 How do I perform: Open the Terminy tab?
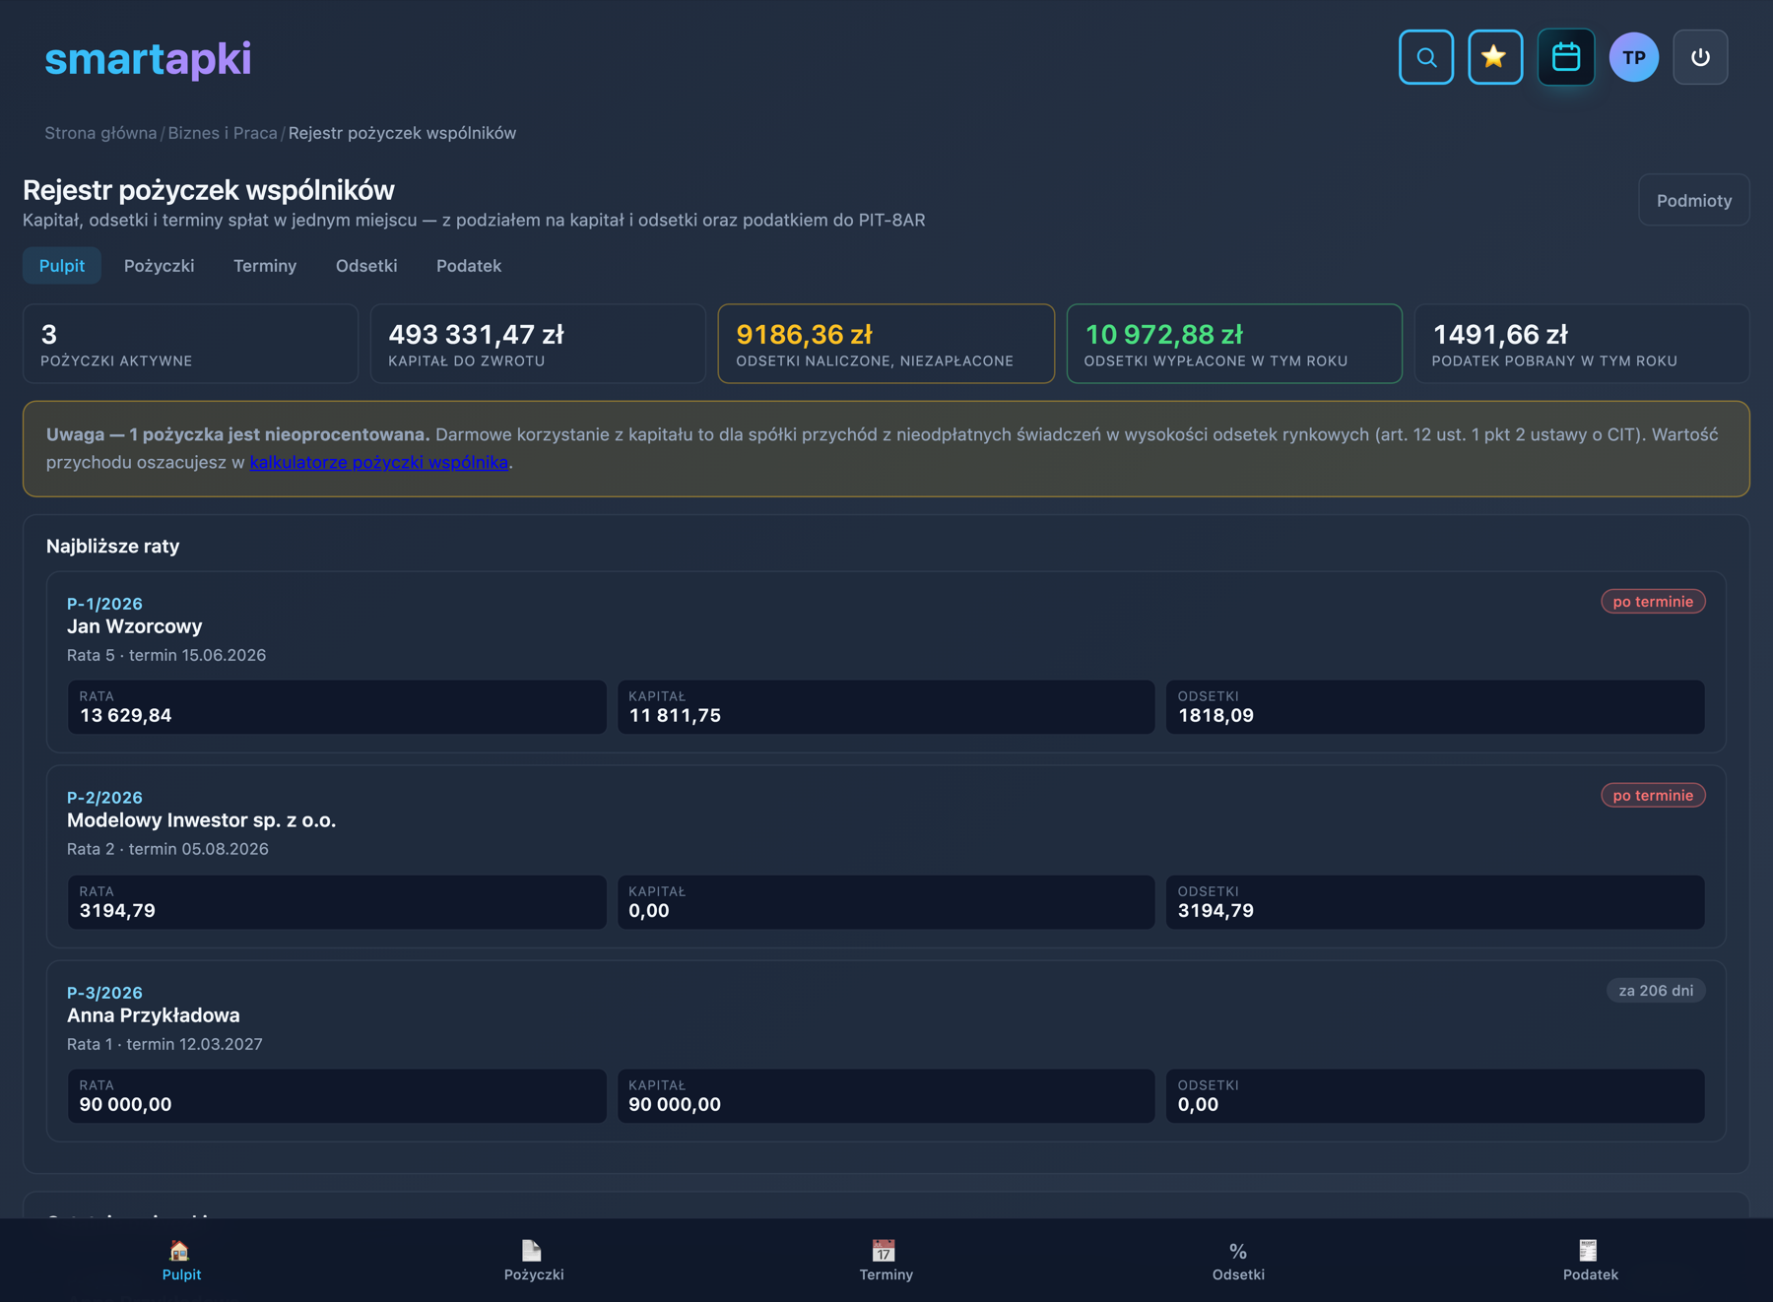tap(265, 266)
